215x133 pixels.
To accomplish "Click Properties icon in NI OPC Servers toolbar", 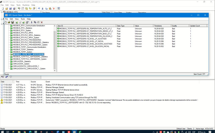I will 34,9.
